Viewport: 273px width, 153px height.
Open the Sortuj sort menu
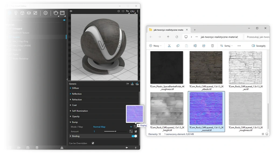226,46
